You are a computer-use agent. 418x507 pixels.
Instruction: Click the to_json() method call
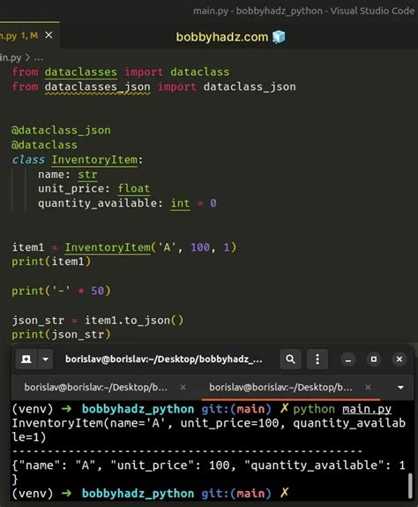point(153,321)
